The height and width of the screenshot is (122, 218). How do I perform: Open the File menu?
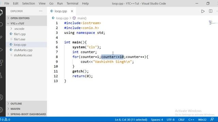7,3
